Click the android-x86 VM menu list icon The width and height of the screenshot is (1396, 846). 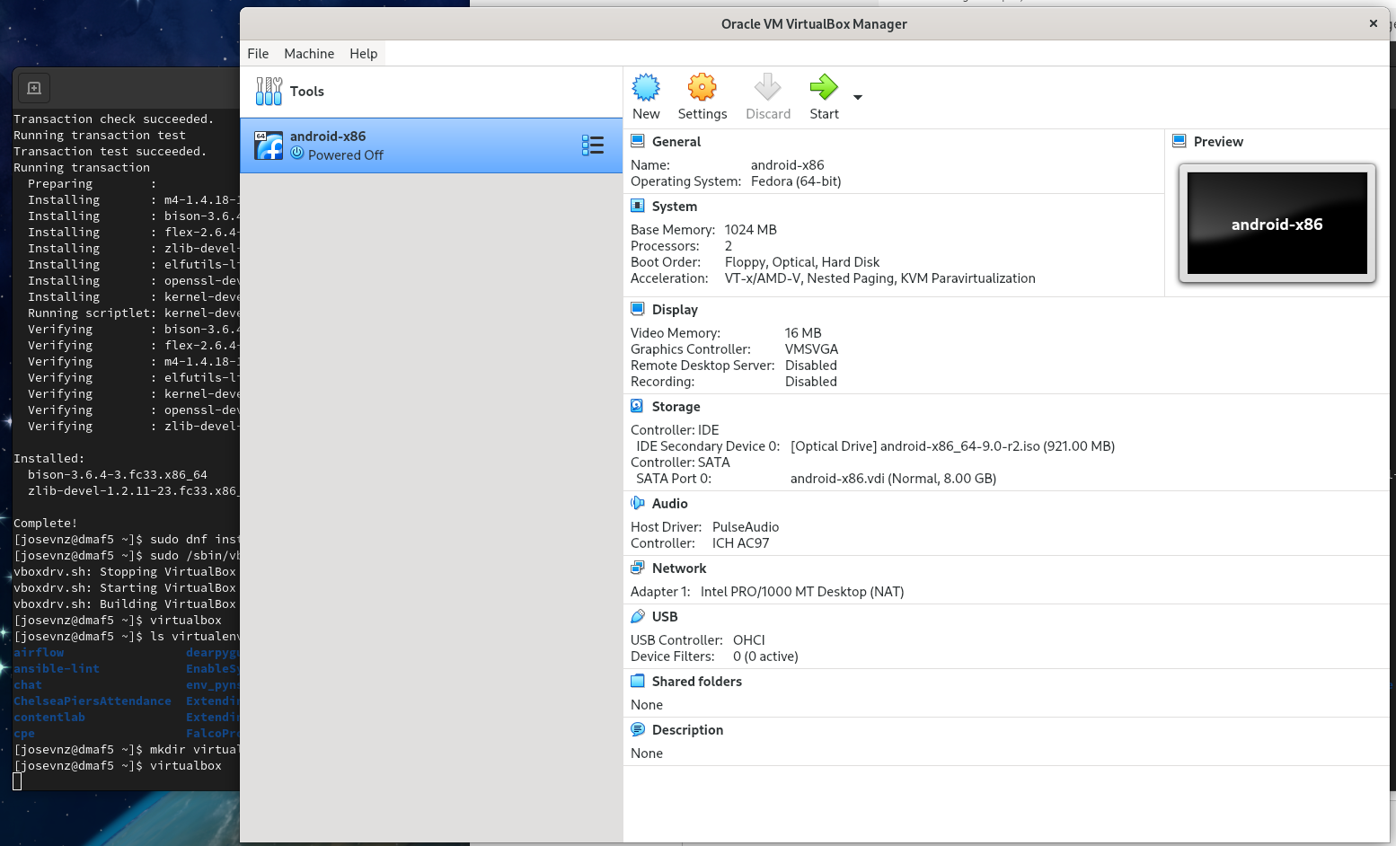[x=592, y=145]
